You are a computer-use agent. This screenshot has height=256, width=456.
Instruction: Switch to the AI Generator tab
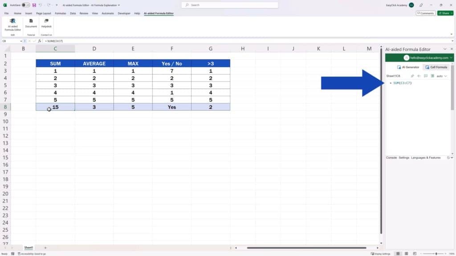(x=408, y=67)
